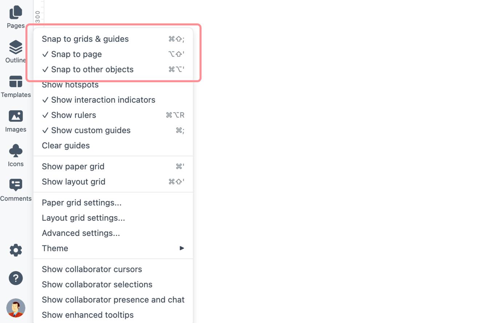The width and height of the screenshot is (497, 323).
Task: Toggle Show interaction indicators
Action: tap(103, 100)
